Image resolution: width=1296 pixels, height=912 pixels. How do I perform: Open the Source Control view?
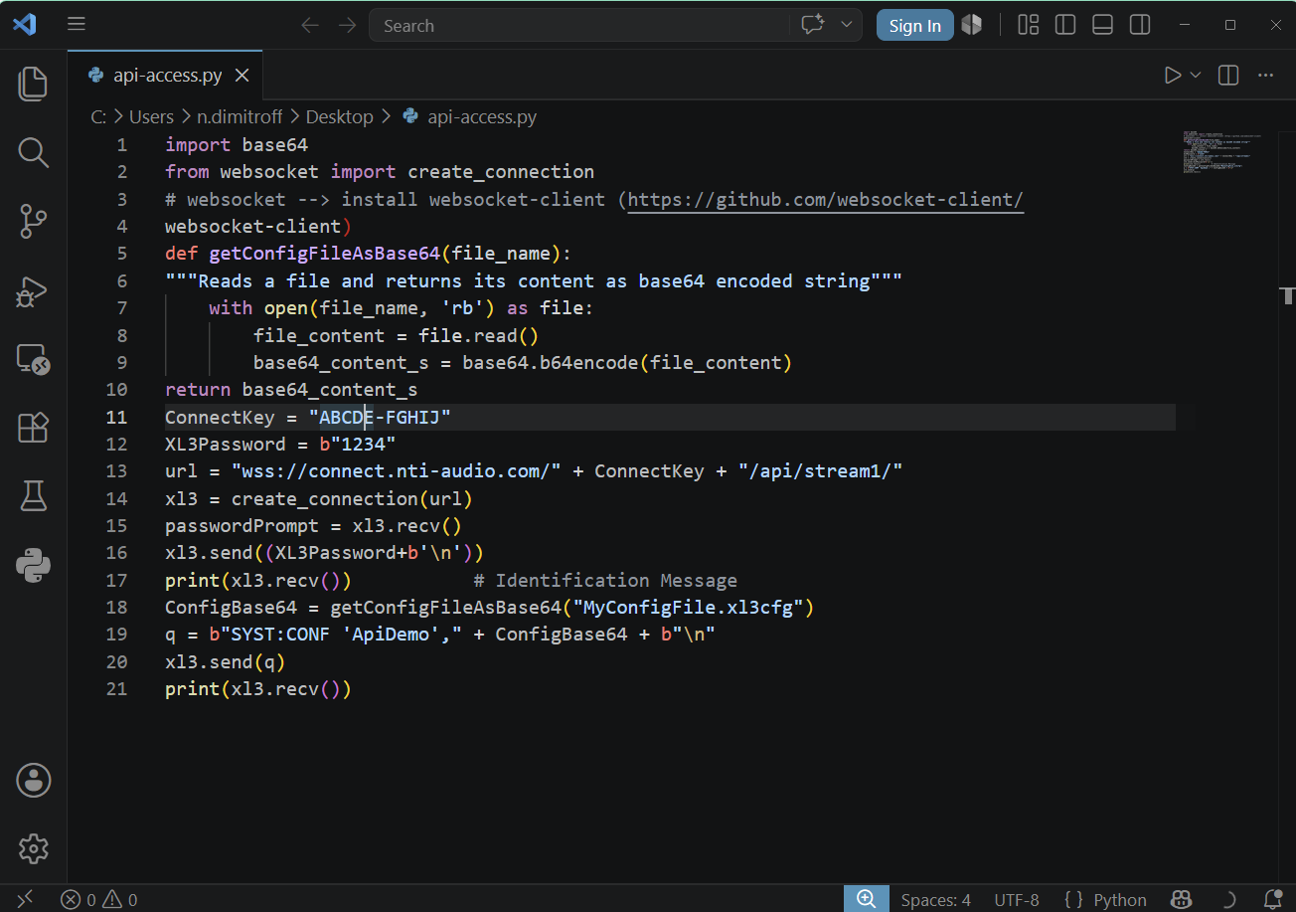click(33, 221)
